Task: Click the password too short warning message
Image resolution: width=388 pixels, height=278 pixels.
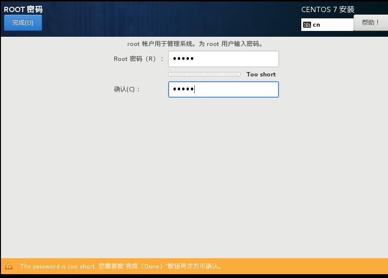Action: pyautogui.click(x=121, y=266)
